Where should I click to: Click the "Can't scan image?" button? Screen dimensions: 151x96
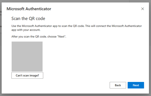(x=27, y=75)
